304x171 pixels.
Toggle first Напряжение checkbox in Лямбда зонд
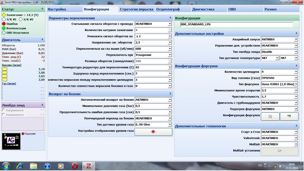pyautogui.click(x=4, y=110)
